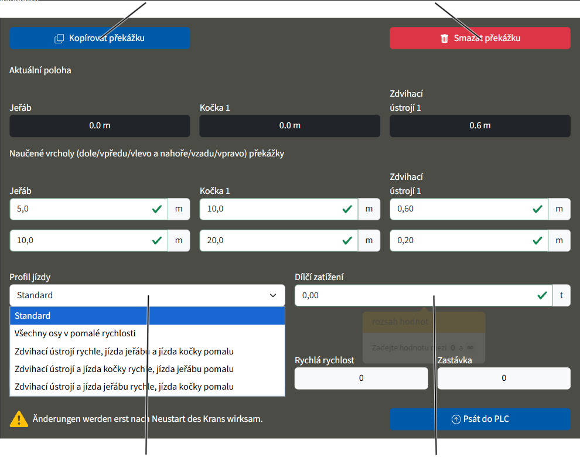The width and height of the screenshot is (580, 457).
Task: Click the Psát do PLC button
Action: [480, 419]
